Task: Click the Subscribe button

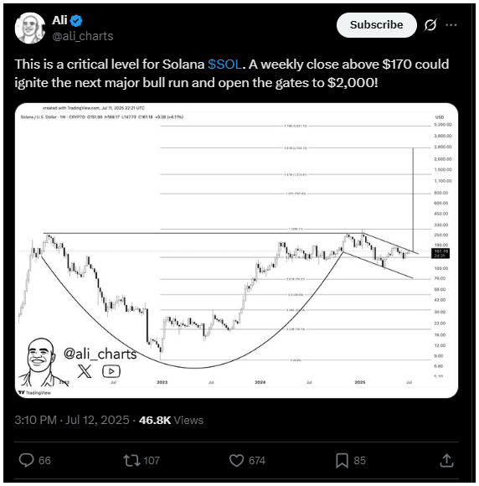Action: [377, 25]
